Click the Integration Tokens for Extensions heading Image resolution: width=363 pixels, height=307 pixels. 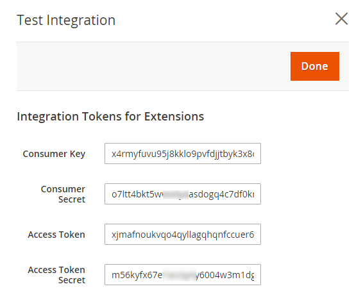click(110, 117)
